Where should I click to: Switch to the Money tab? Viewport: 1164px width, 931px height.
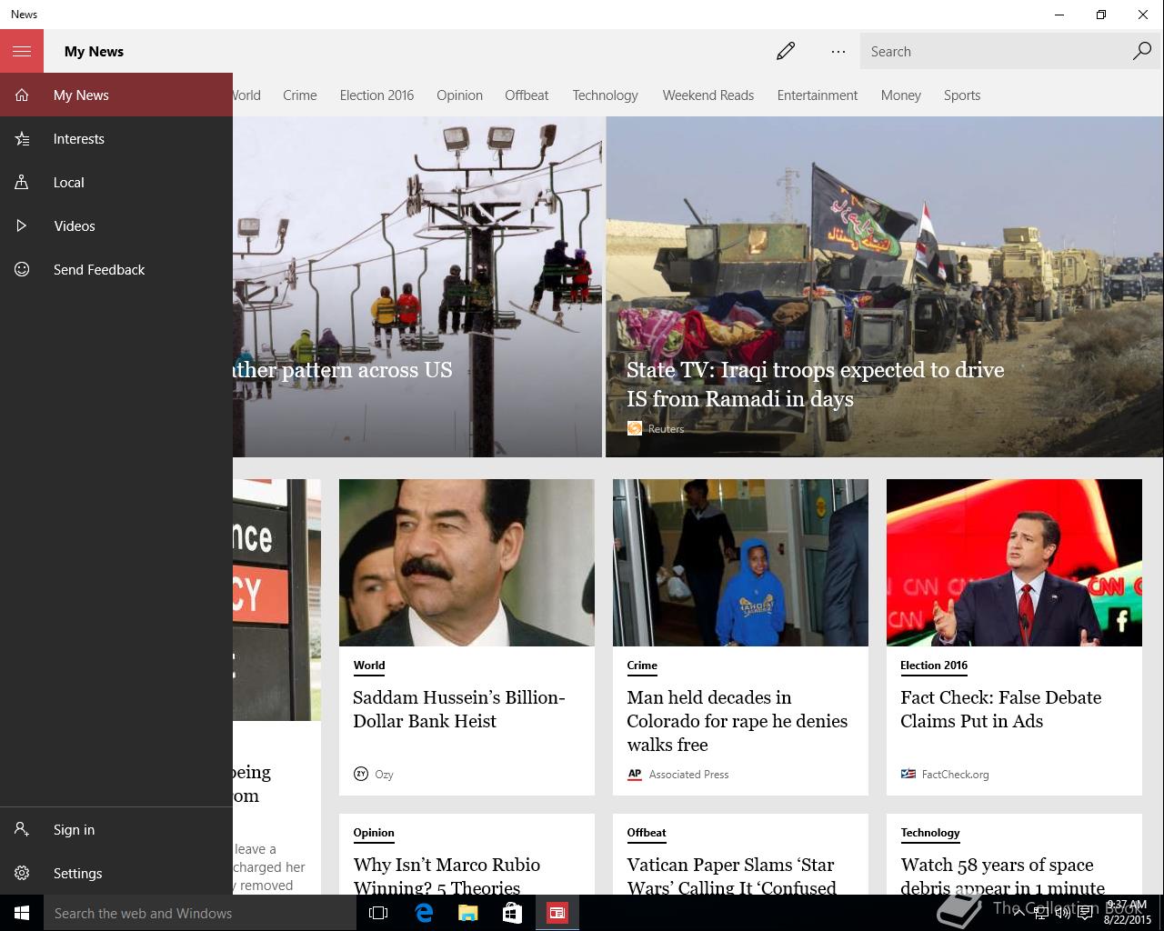pos(901,95)
